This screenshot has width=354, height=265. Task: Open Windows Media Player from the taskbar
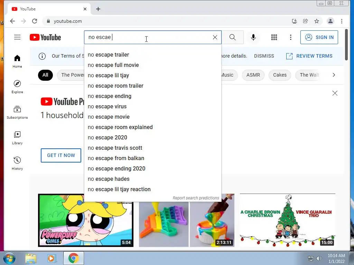(x=52, y=258)
